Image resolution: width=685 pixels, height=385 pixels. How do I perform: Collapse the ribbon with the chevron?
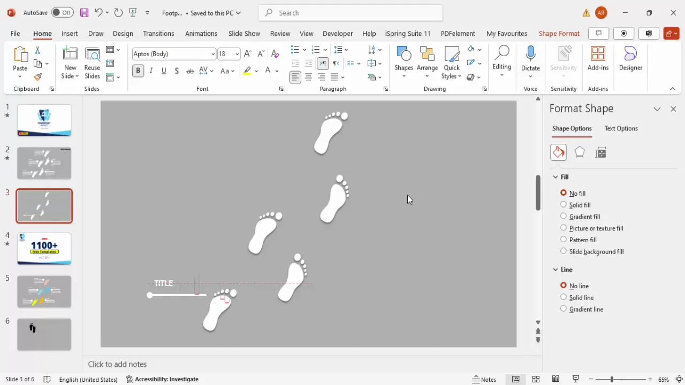(x=673, y=89)
